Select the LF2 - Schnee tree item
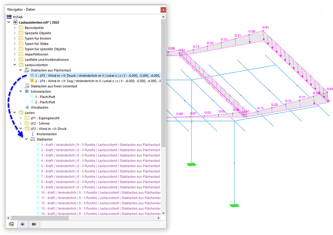 (x=40, y=123)
